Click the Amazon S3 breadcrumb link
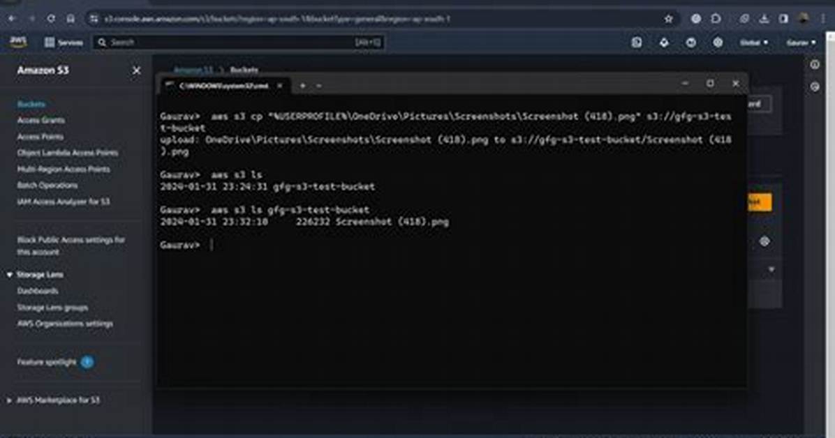835x438 pixels. pyautogui.click(x=193, y=70)
